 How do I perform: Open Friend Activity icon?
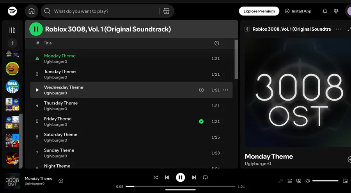coord(336,11)
